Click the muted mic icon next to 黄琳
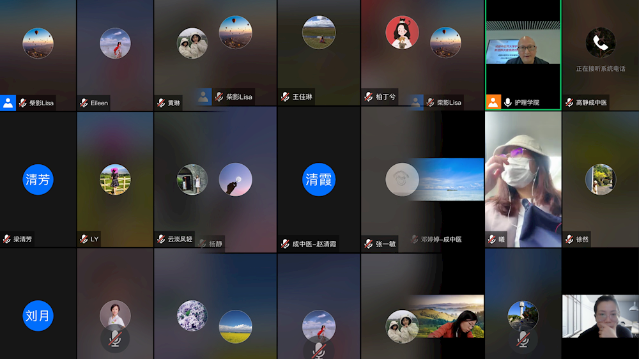 [x=161, y=103]
